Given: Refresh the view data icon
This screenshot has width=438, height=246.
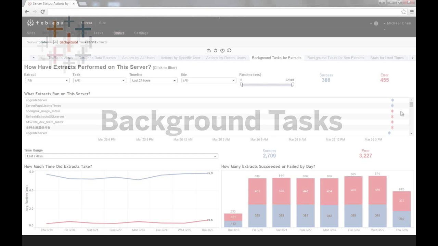Looking at the screenshot, I should coord(229,51).
